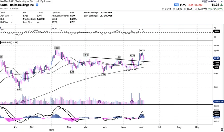Select the 2026 year label on the date axis
This screenshot has height=132, width=224.
point(51,130)
